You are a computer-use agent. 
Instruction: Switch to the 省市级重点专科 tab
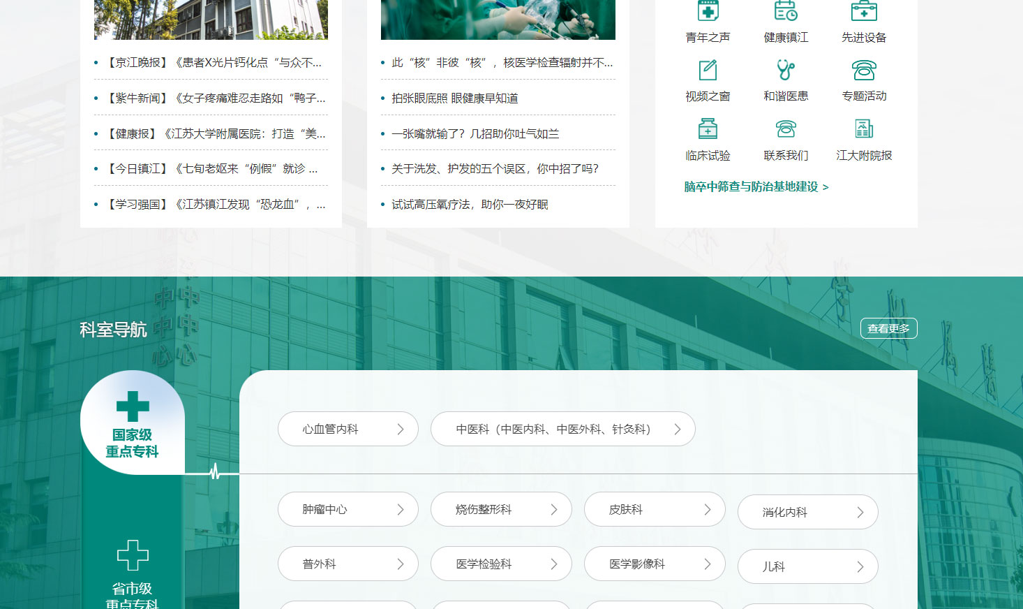click(x=133, y=574)
